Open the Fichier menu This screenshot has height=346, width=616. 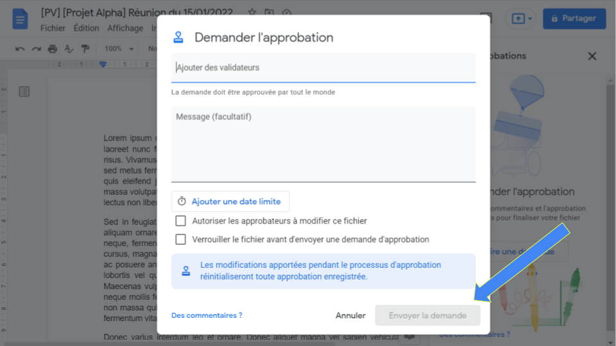coord(53,28)
